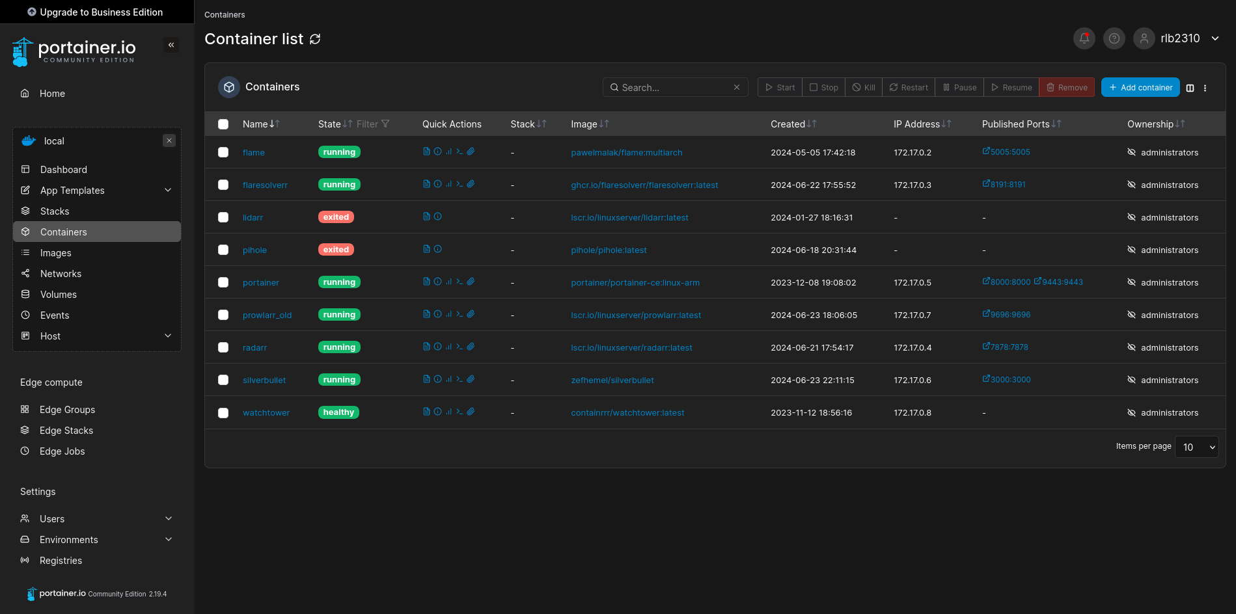Open exec console icon for watchtower container
1236x614 pixels.
[x=460, y=412]
